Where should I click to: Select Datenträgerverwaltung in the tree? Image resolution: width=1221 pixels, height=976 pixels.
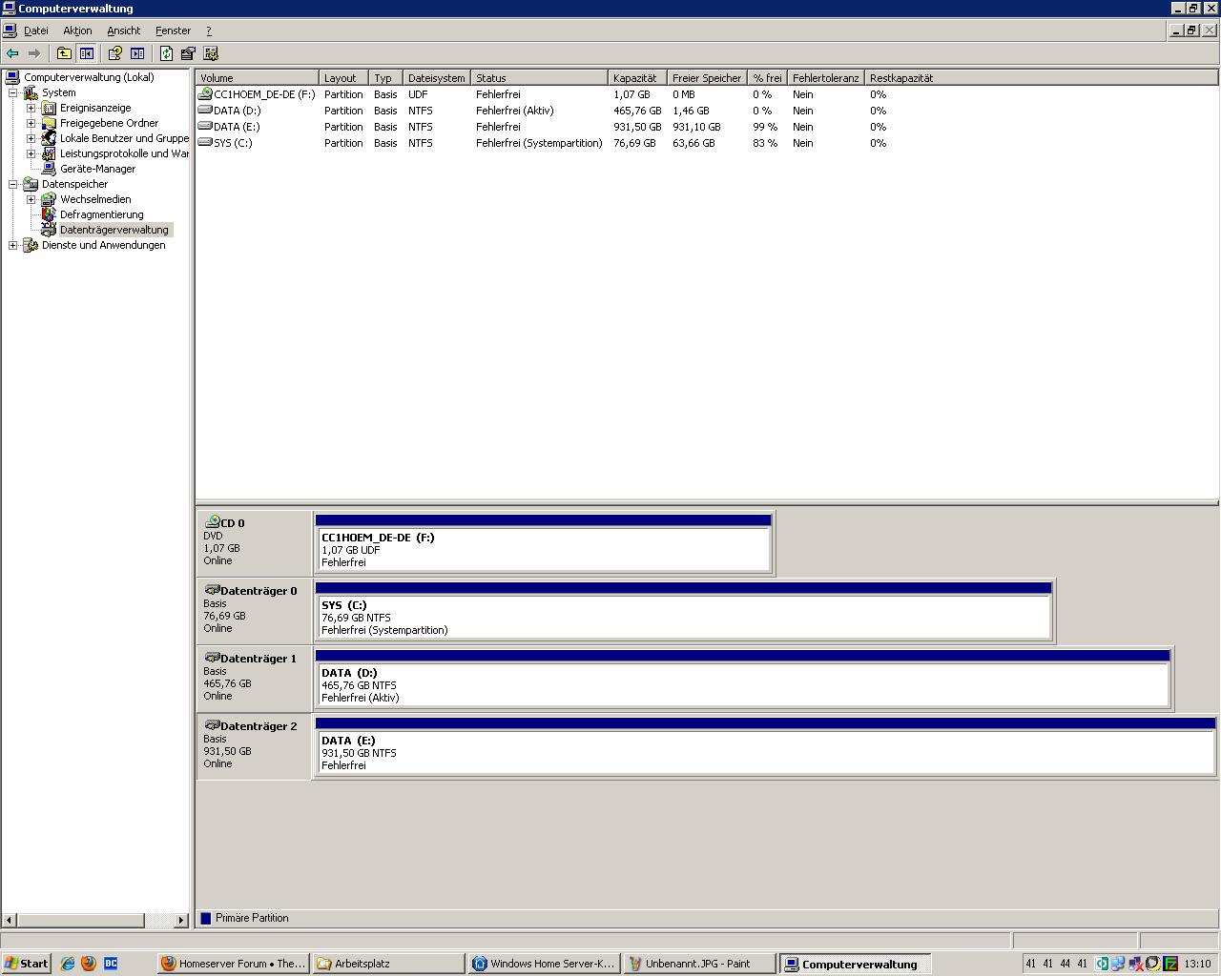[x=114, y=230]
